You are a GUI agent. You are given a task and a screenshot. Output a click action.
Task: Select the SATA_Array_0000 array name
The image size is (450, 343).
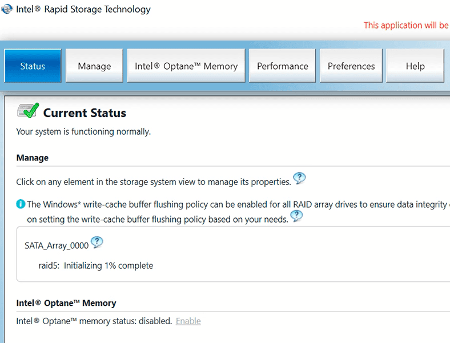pos(57,245)
